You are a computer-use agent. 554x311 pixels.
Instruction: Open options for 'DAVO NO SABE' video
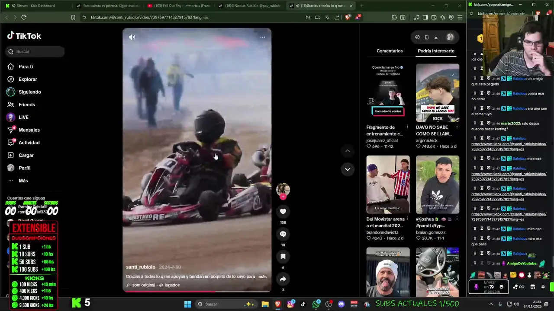click(x=457, y=127)
